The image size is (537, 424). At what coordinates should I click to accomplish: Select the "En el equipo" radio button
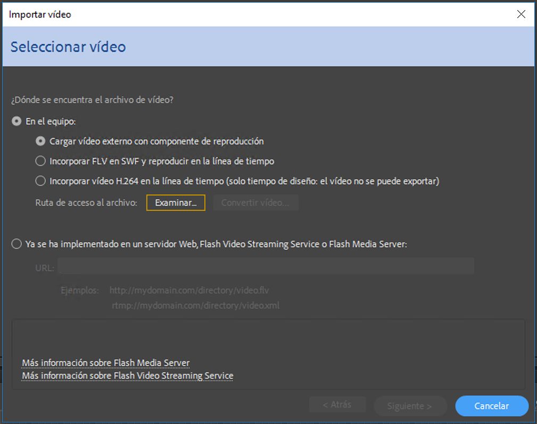pyautogui.click(x=16, y=121)
